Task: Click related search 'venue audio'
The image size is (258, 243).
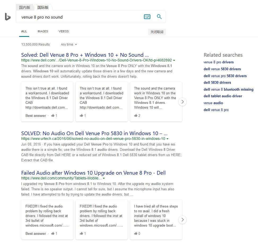Action: click(213, 103)
